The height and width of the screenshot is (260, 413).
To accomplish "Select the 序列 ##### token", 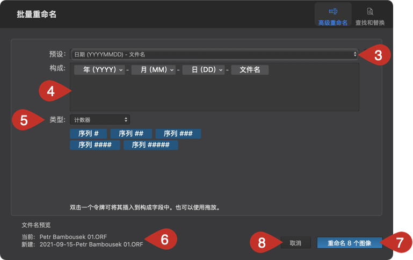I will click(x=151, y=145).
